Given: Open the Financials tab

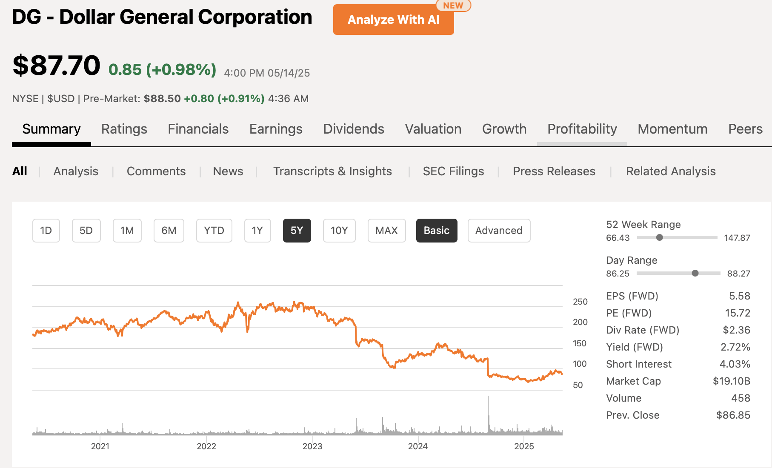Looking at the screenshot, I should coord(198,129).
